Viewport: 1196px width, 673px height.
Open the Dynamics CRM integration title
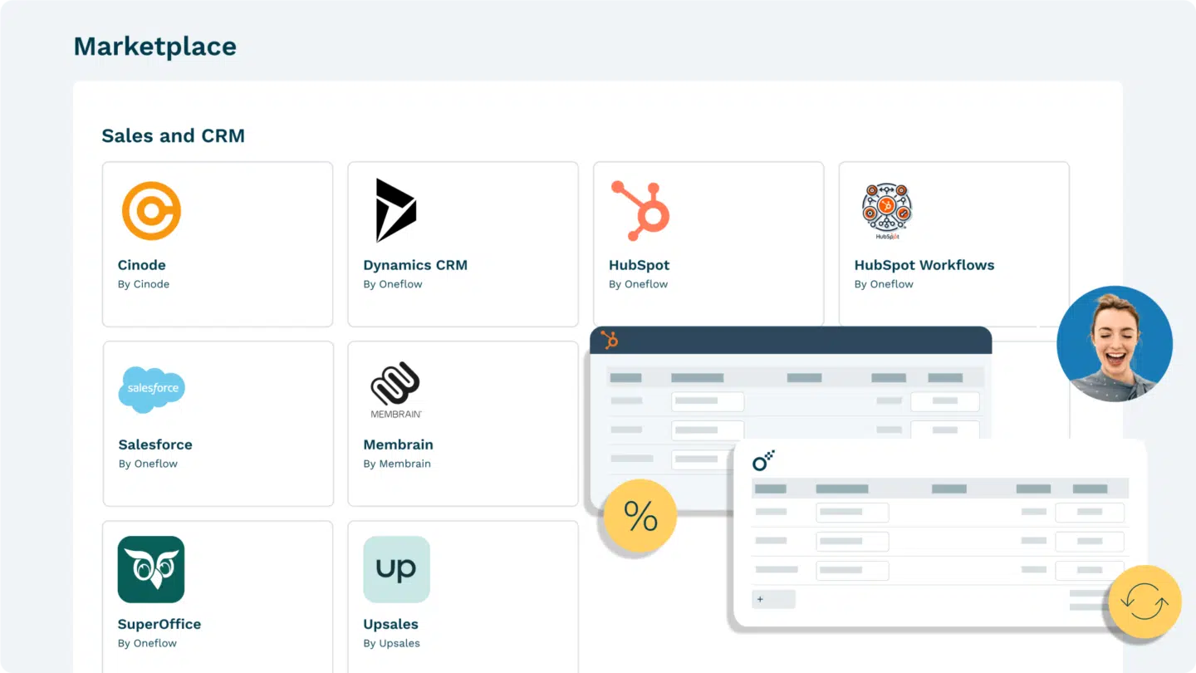[x=415, y=265]
